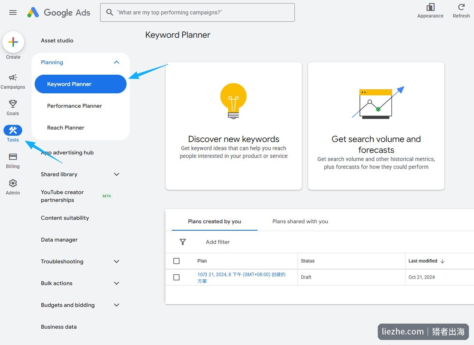Click the Google Ads logo
The image size is (474, 345).
tap(58, 12)
